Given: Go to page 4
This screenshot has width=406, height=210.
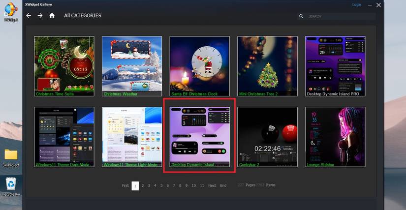Looking at the screenshot, I should [x=155, y=186].
